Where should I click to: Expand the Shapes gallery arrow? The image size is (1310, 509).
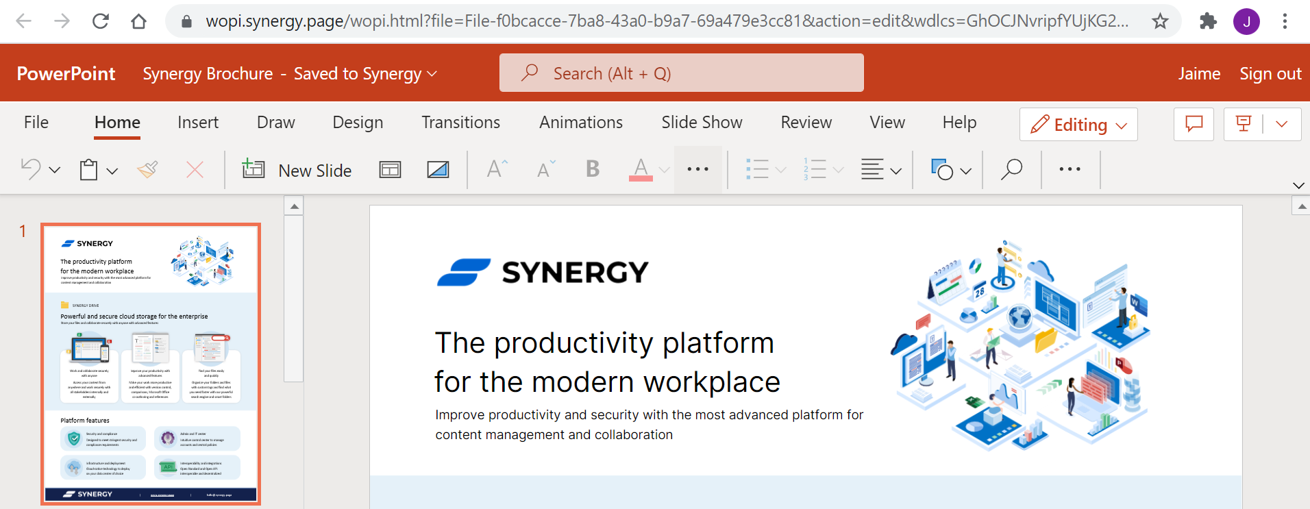(x=965, y=171)
